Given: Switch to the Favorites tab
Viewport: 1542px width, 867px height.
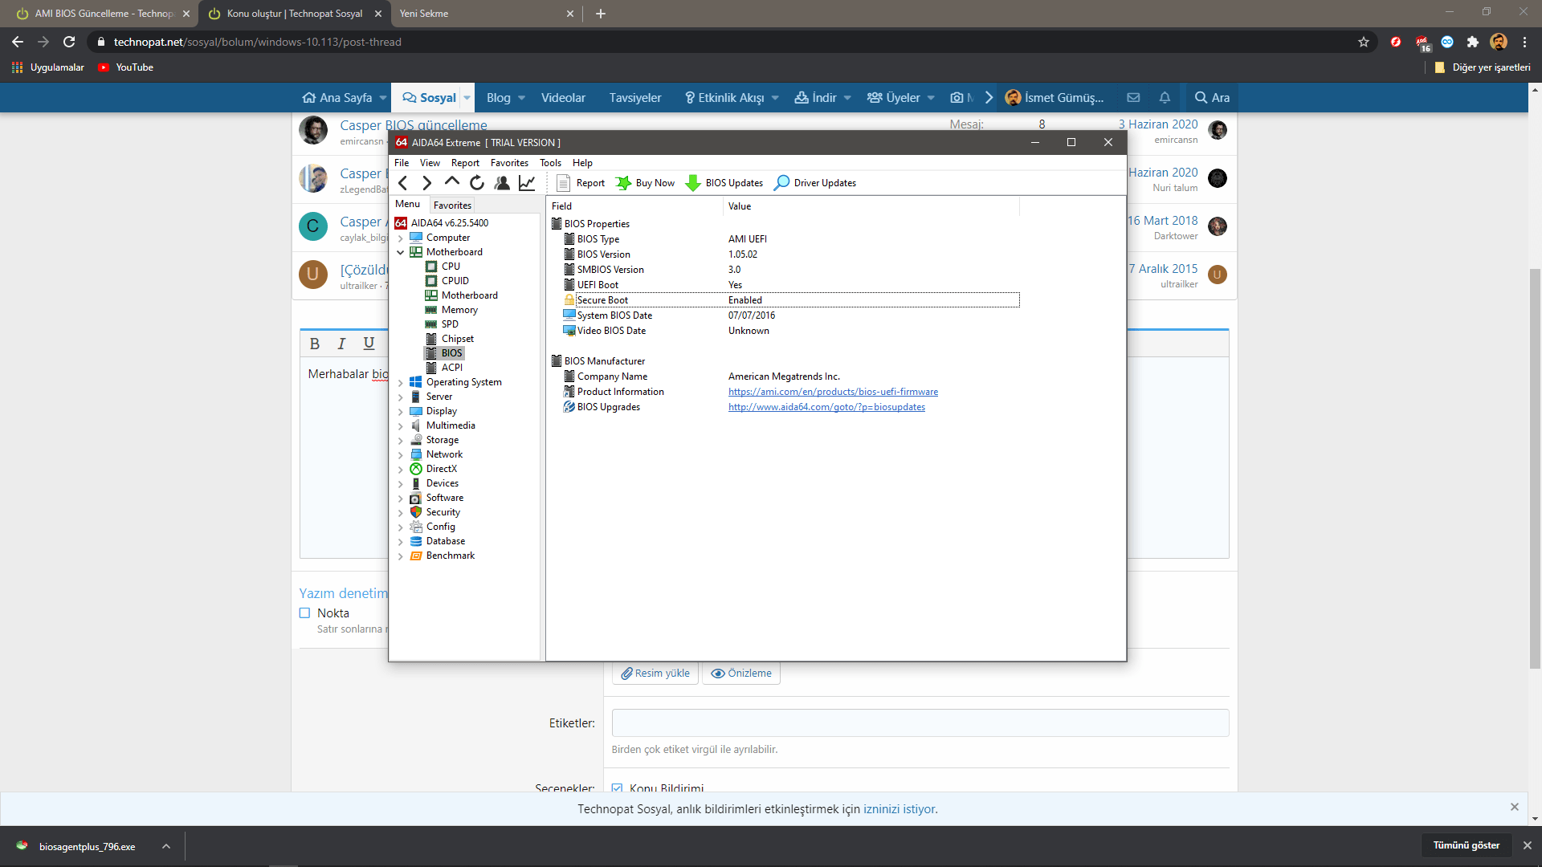Looking at the screenshot, I should 452,206.
